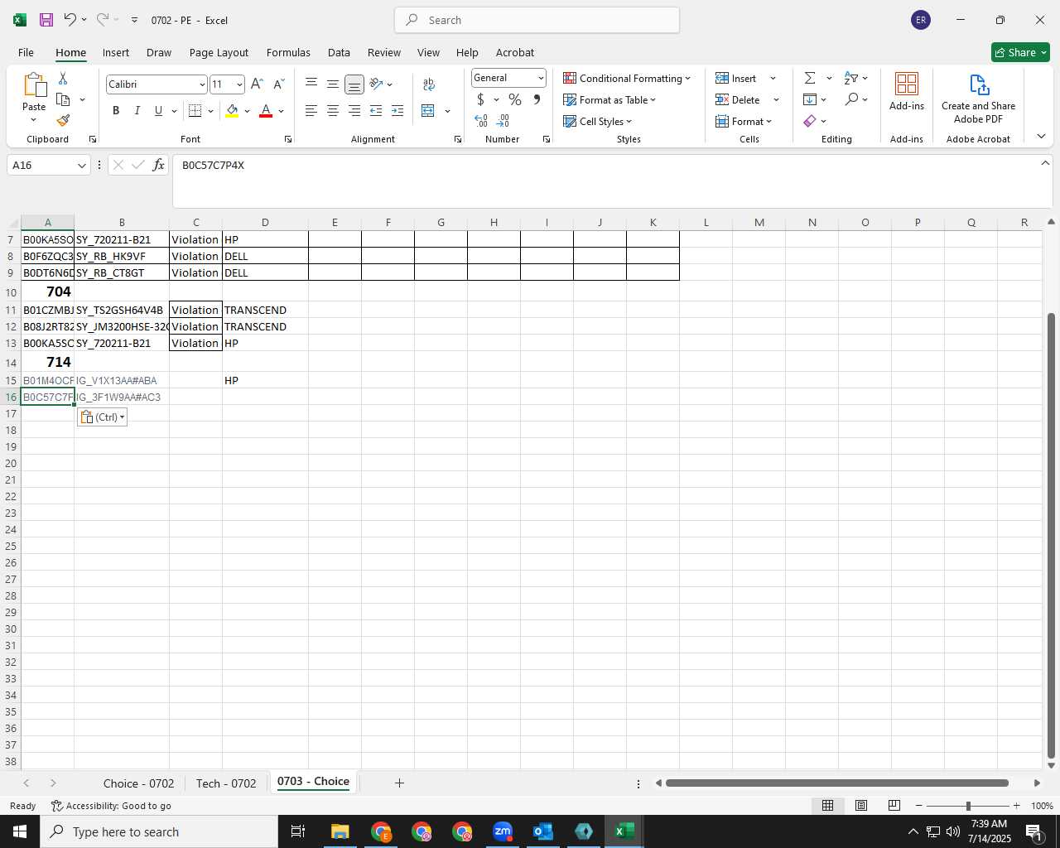Click the Share button
Image resolution: width=1060 pixels, height=848 pixels.
(1020, 52)
